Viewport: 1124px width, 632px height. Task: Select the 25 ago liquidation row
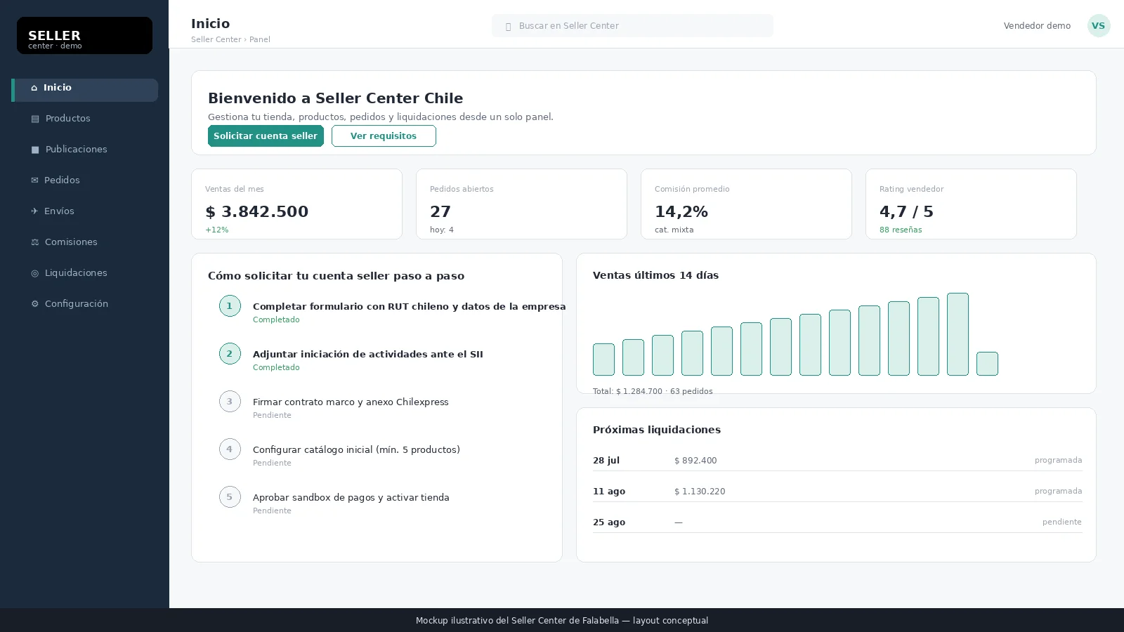coord(837,522)
